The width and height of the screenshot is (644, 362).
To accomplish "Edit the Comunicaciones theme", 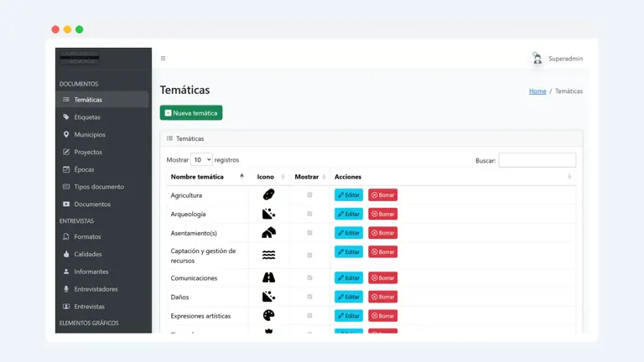I will pos(349,278).
